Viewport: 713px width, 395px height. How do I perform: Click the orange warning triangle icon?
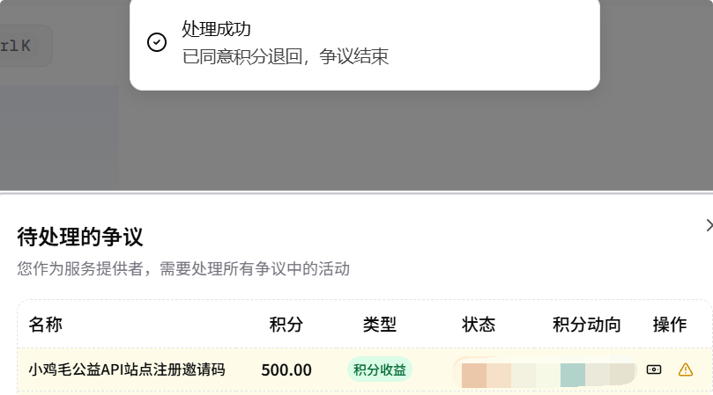(686, 369)
